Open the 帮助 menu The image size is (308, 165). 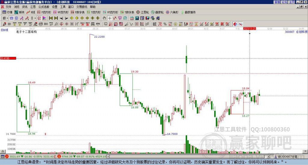pyautogui.click(x=93, y=7)
